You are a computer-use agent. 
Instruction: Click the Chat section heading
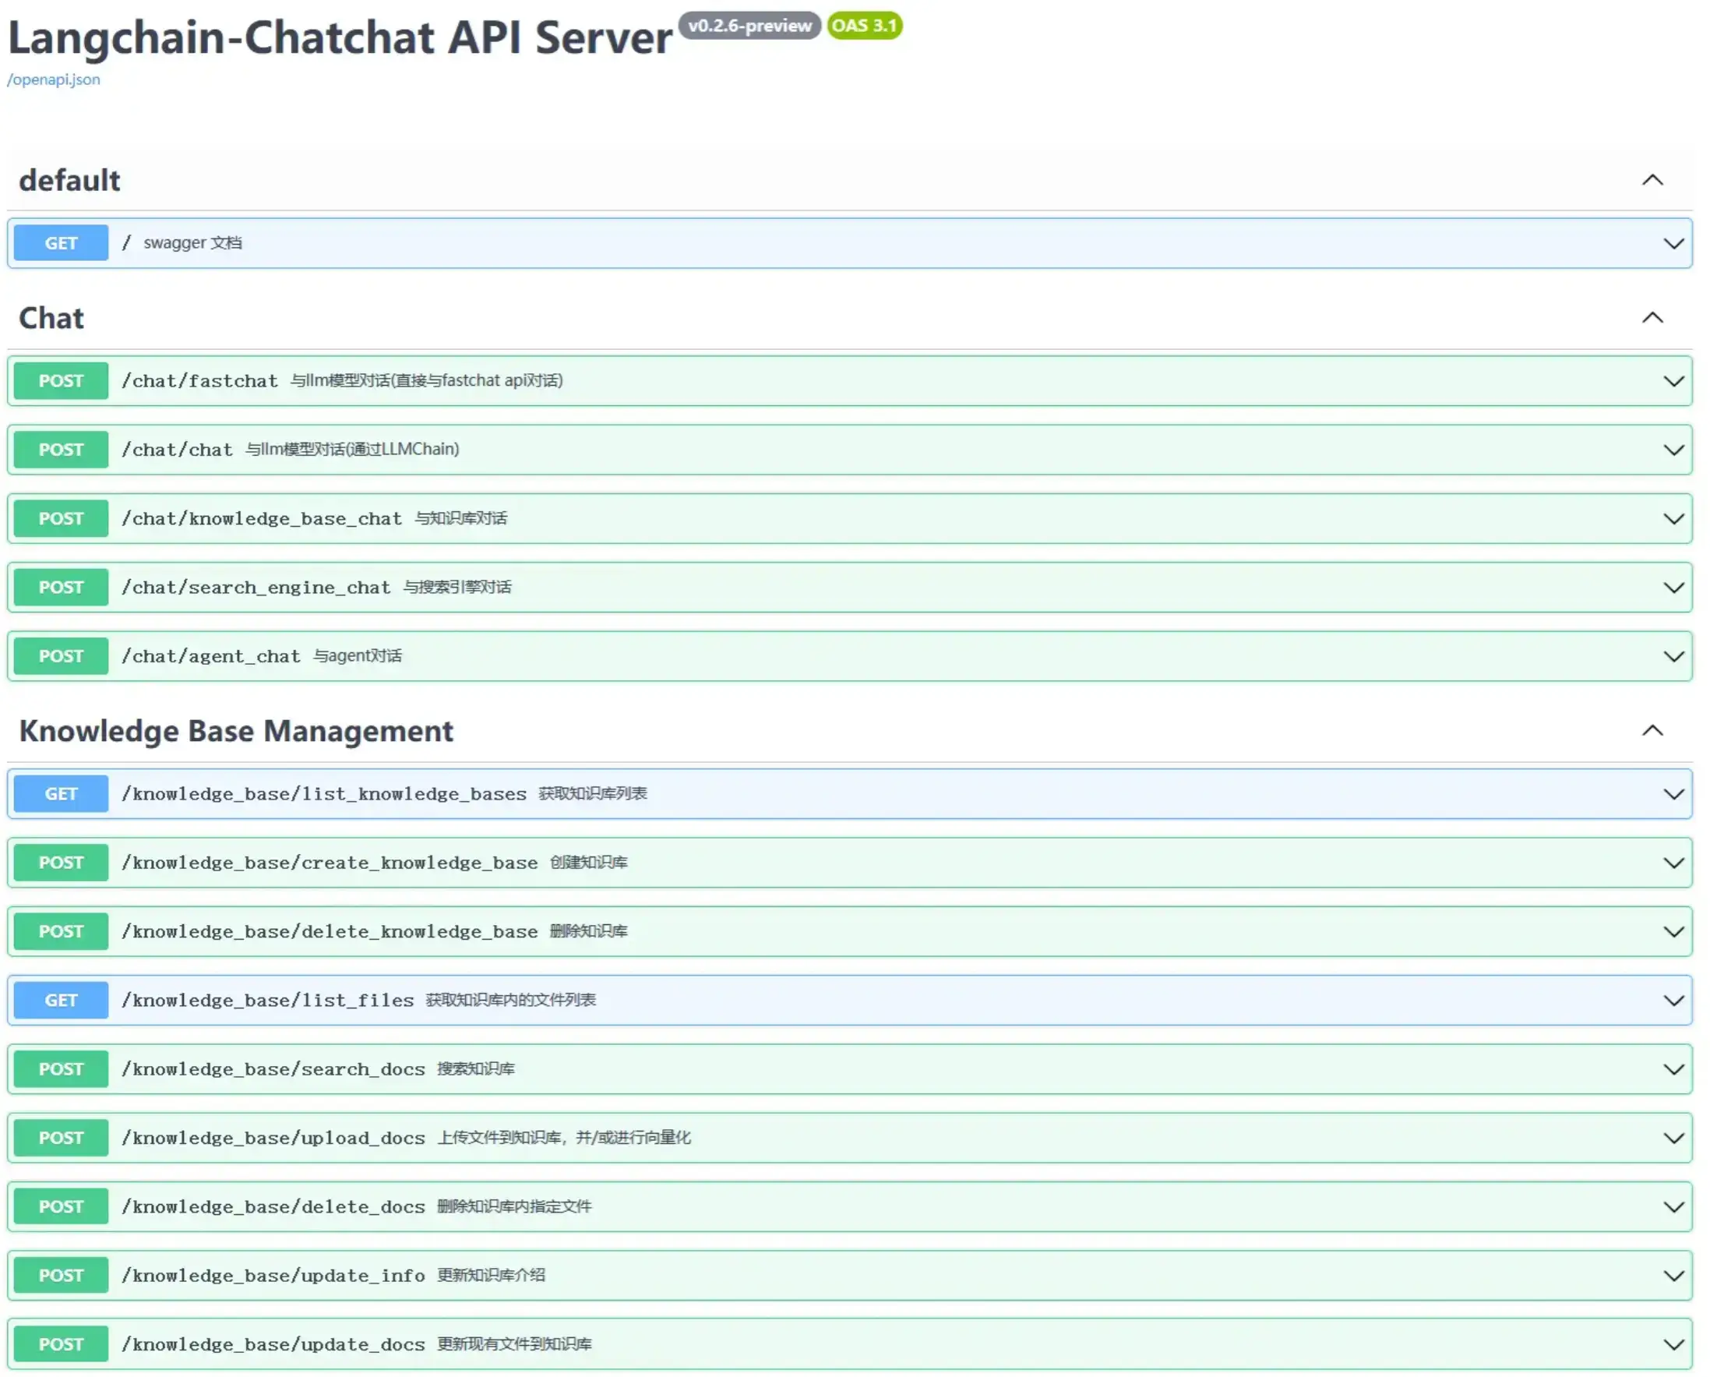tap(51, 317)
